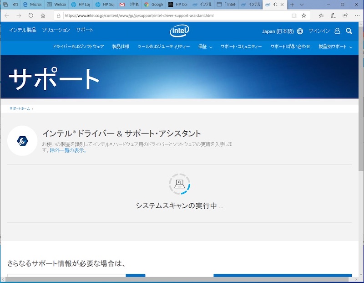Click the インテル ドライバー & サポート・アシスタント heading
Screen dimensions: 364x283
[x=121, y=134]
